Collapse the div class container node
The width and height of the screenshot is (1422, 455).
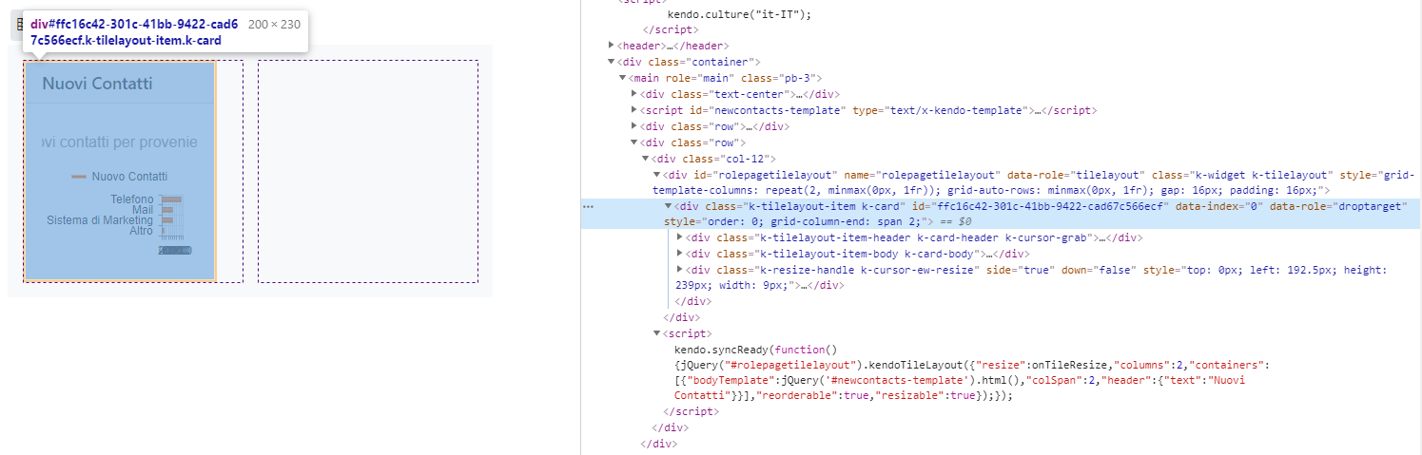pyautogui.click(x=612, y=62)
